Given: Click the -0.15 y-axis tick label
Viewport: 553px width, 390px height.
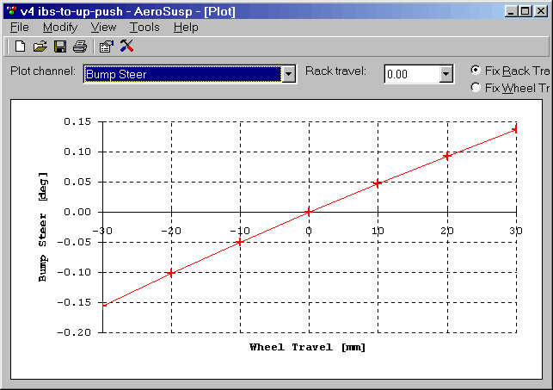Looking at the screenshot, I should point(75,302).
